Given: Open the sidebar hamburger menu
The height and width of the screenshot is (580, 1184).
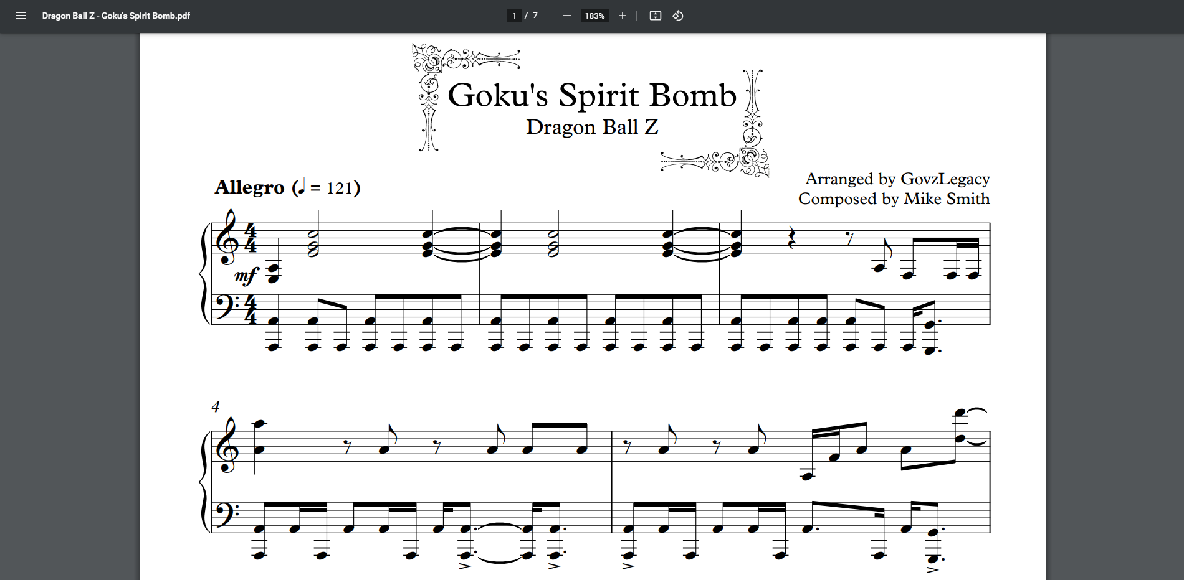Looking at the screenshot, I should (x=21, y=16).
